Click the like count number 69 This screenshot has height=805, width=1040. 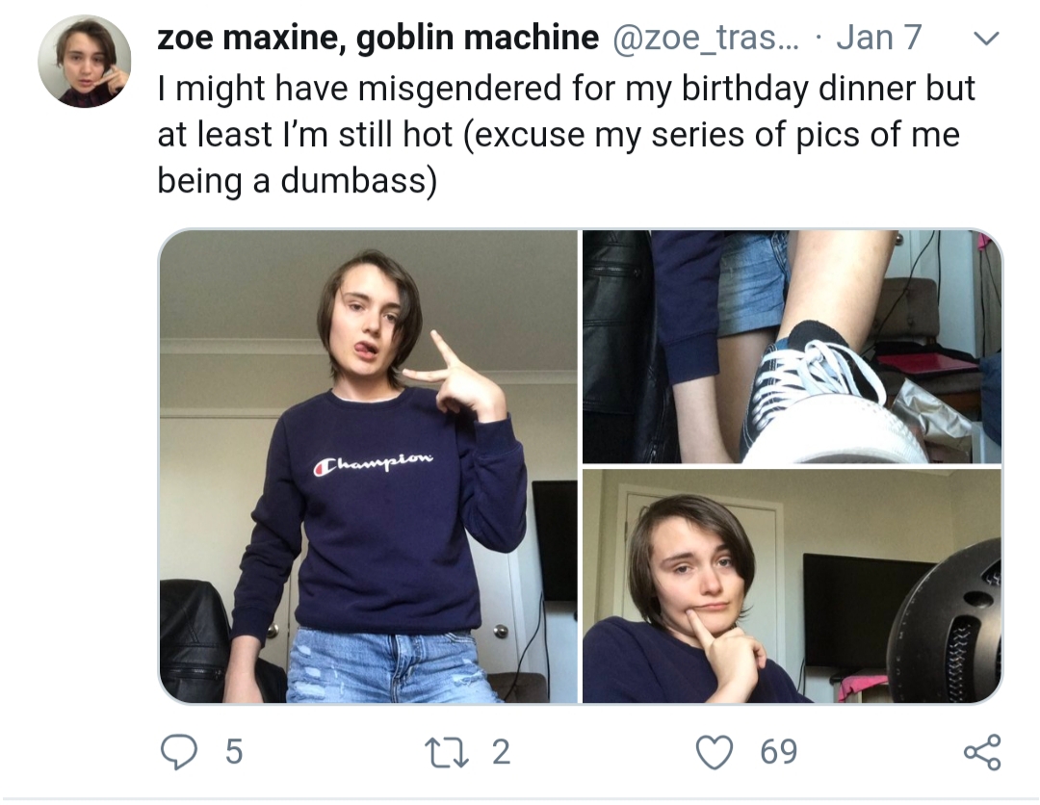[779, 752]
